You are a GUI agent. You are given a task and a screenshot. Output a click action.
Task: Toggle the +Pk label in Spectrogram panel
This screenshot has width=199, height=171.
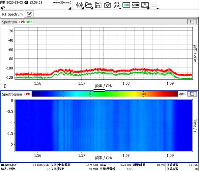(x=27, y=94)
